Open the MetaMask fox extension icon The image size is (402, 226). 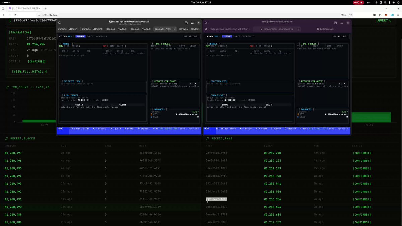(x=386, y=15)
